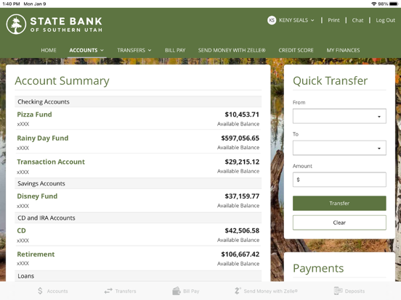Open SEND MONEY WITH ZELLE menu item
This screenshot has height=300, width=401.
pos(232,50)
